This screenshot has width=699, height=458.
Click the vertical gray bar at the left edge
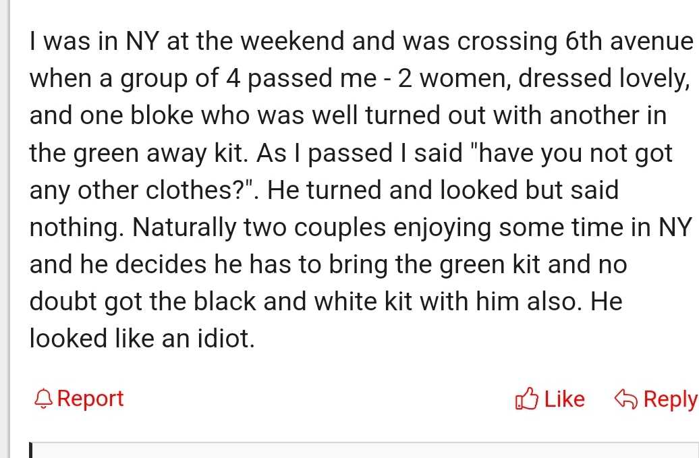(5, 229)
